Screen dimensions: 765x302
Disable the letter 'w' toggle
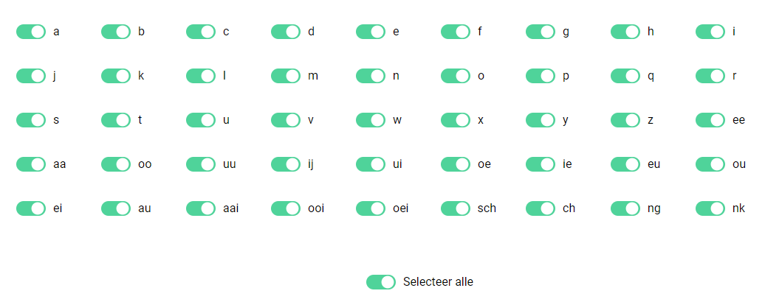point(370,119)
